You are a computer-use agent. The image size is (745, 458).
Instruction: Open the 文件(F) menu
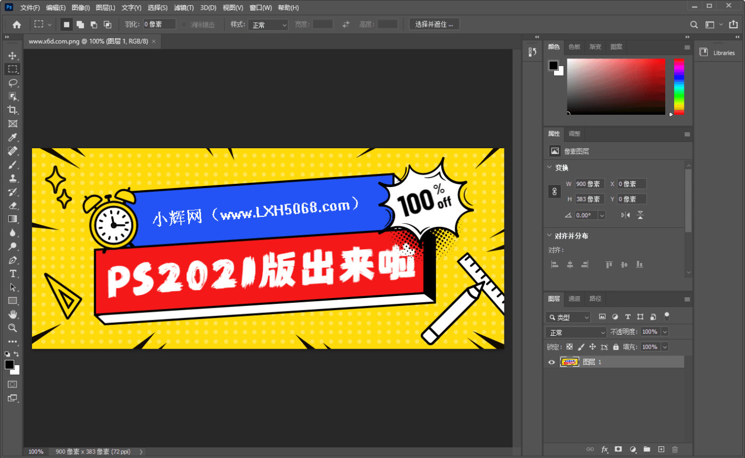30,8
